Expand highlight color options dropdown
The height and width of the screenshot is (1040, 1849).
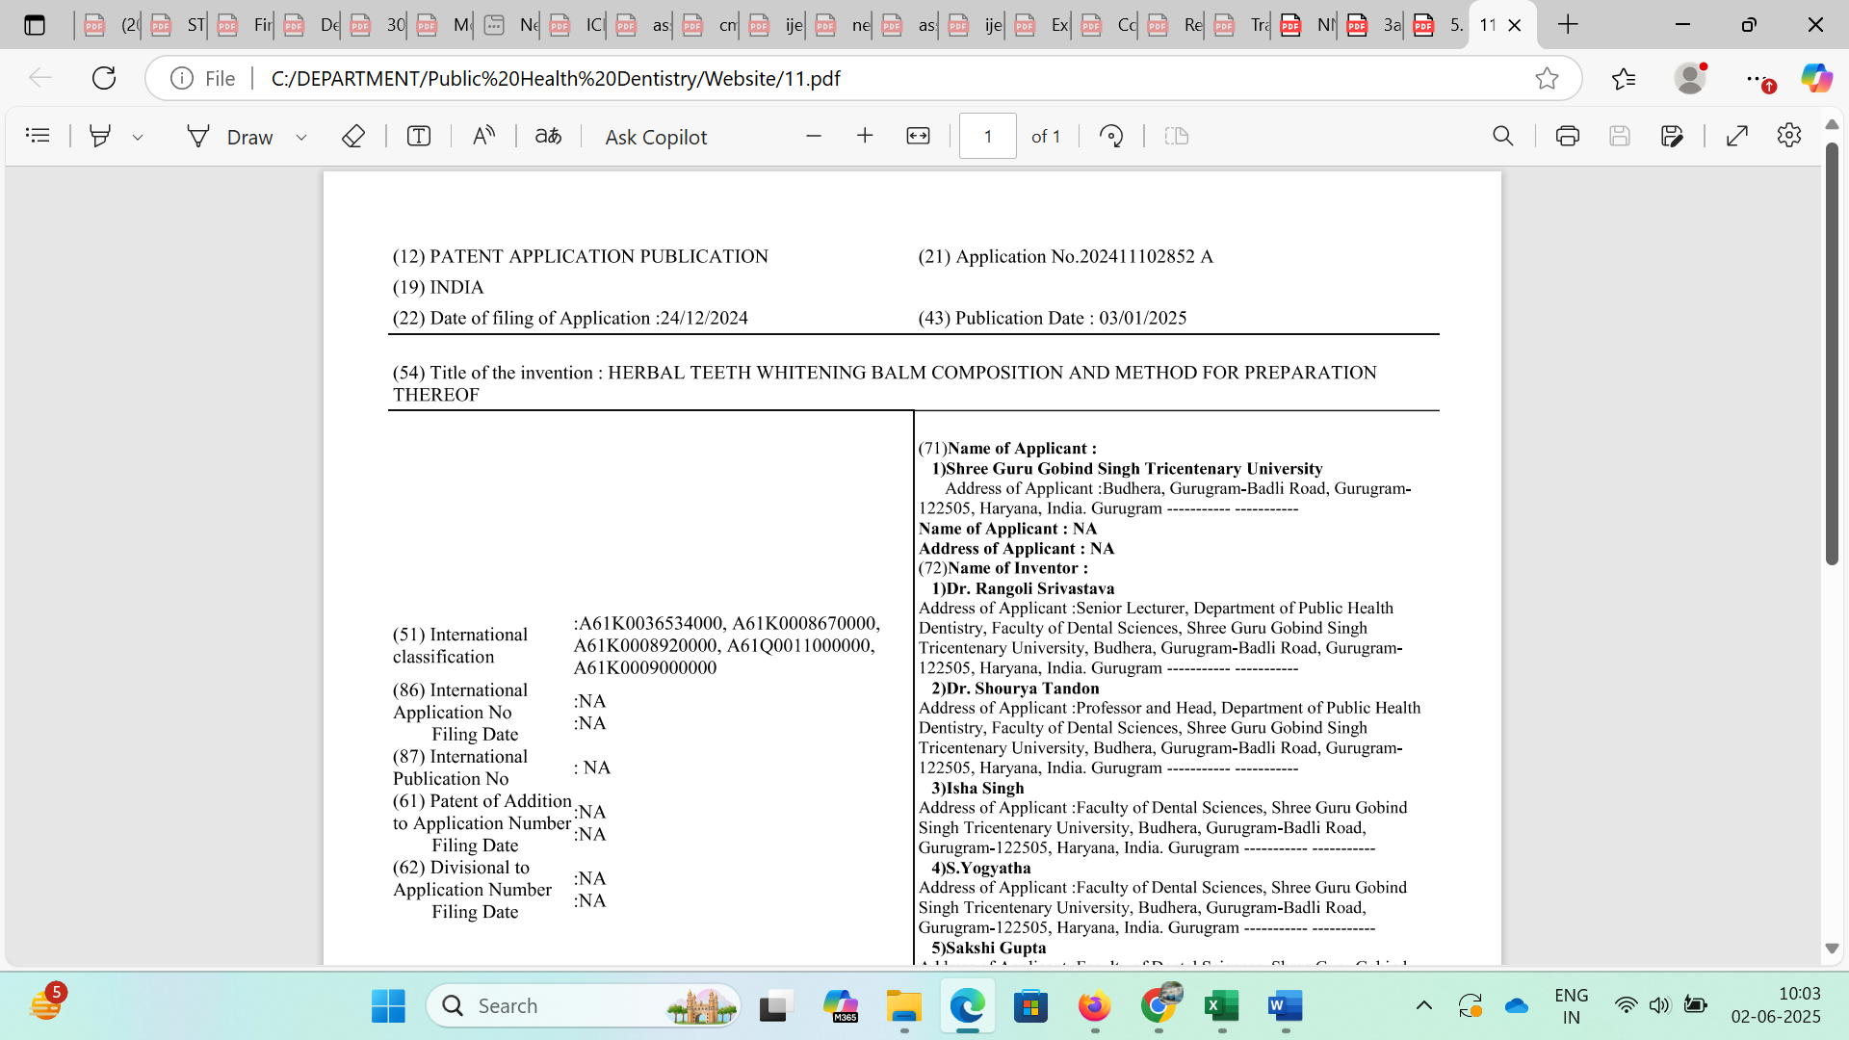(x=138, y=137)
